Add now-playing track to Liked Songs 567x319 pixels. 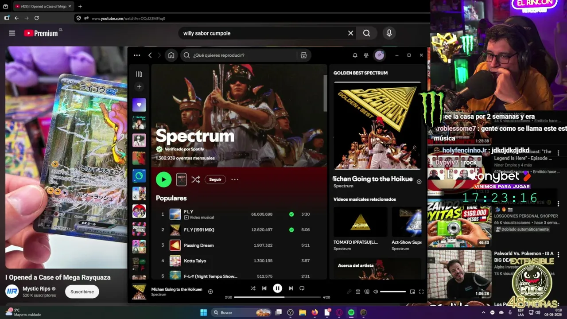point(210,292)
